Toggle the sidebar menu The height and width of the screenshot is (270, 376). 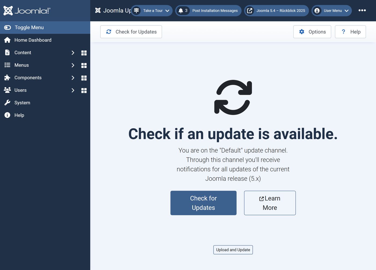click(45, 27)
